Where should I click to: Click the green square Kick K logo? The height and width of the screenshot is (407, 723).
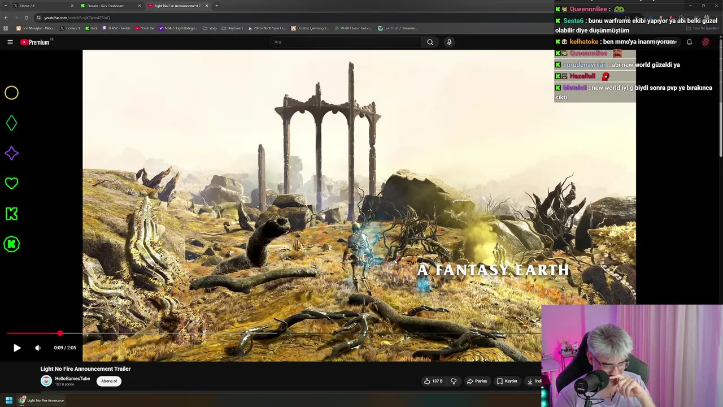[11, 214]
